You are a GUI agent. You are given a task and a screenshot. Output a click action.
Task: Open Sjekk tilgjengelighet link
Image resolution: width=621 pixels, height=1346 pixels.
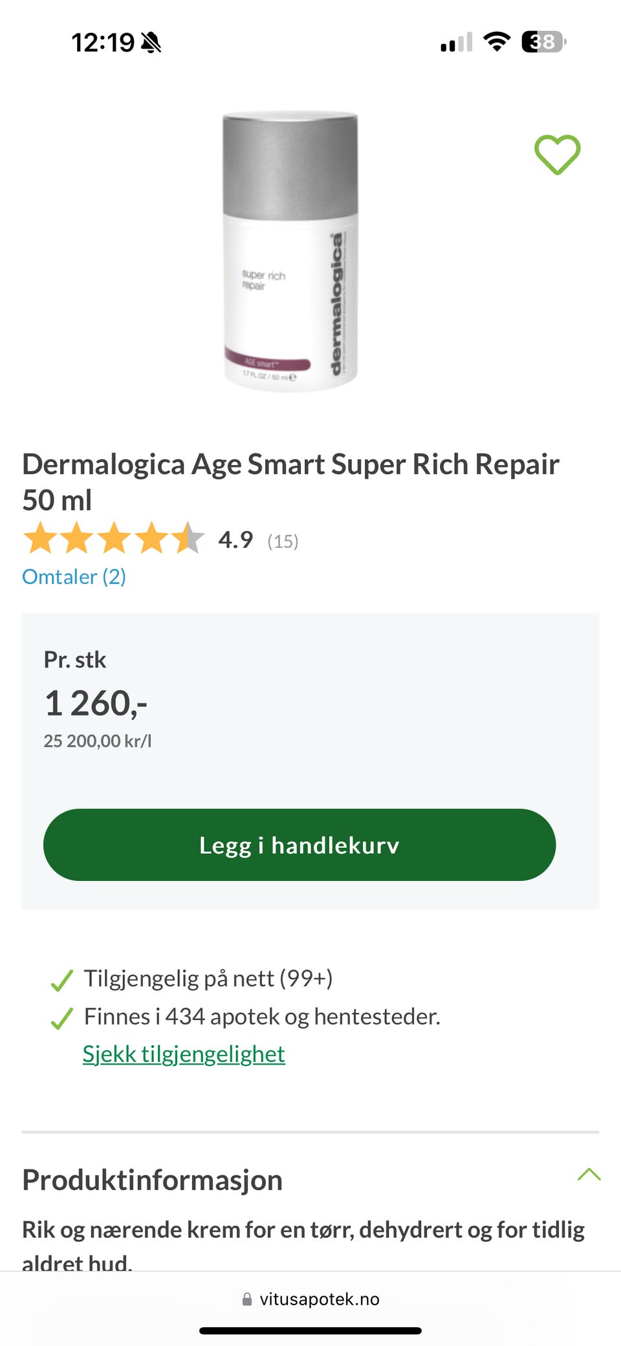tap(184, 1054)
